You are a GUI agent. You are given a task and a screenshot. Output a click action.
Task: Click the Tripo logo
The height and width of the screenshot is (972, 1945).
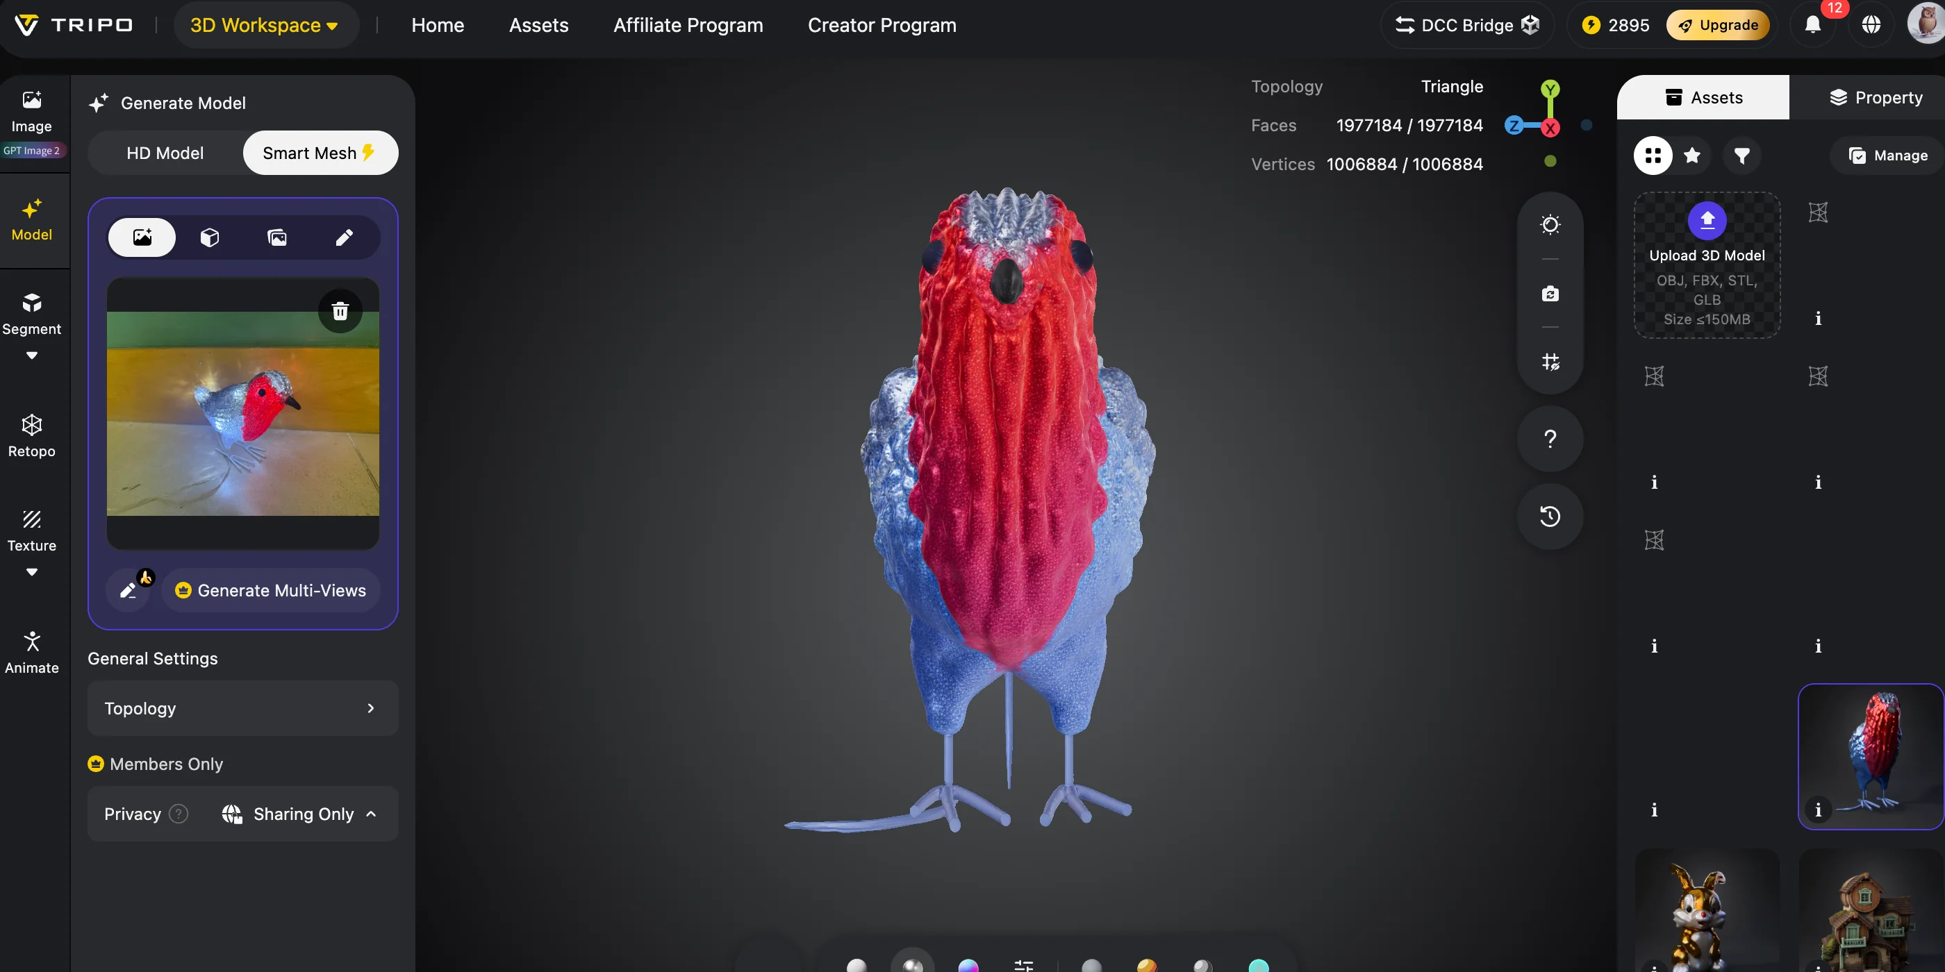click(x=73, y=25)
